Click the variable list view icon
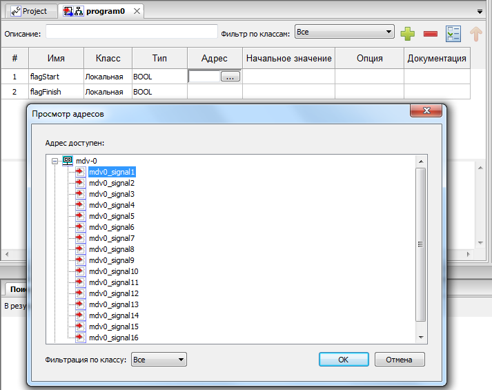Screen dimensions: 492x390 tap(453, 32)
